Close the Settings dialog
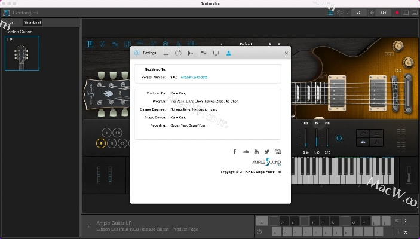The height and width of the screenshot is (239, 420). [286, 53]
